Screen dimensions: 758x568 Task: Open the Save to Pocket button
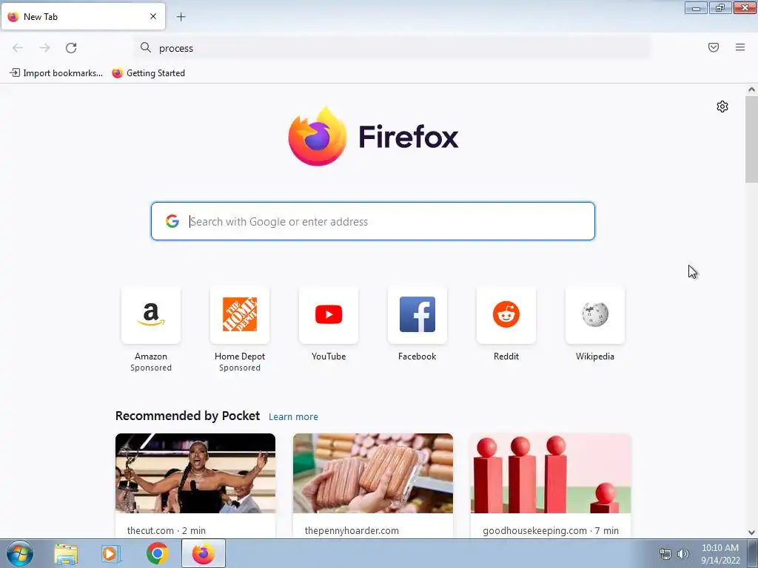click(x=713, y=47)
